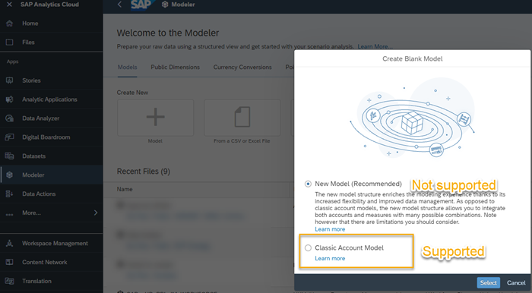Select New Model (Recommended) radio button
Image resolution: width=532 pixels, height=293 pixels.
pos(308,184)
